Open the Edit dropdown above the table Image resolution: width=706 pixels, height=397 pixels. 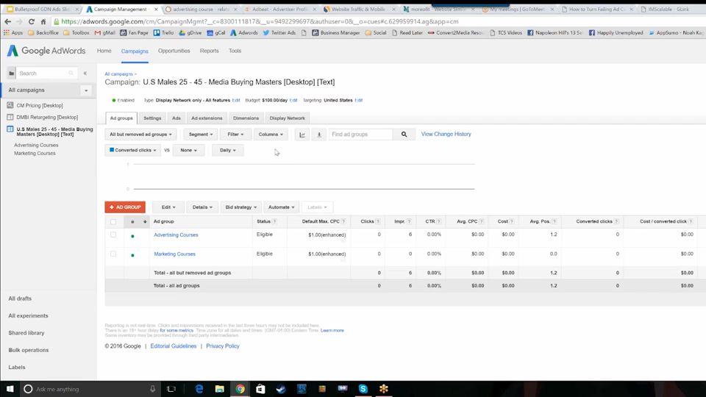[168, 207]
